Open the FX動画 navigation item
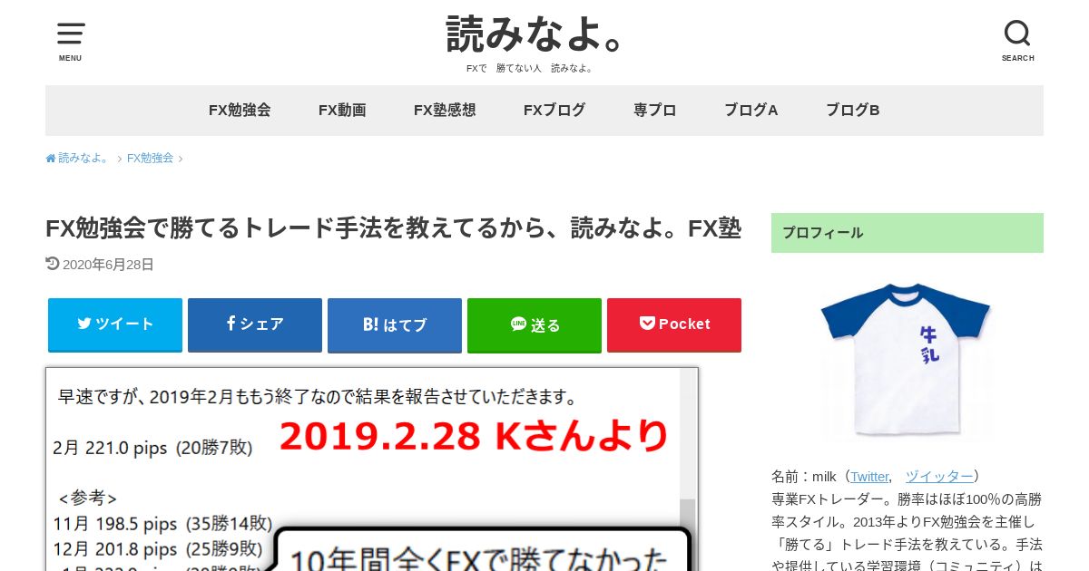Screen dimensions: 1089x571 [342, 111]
